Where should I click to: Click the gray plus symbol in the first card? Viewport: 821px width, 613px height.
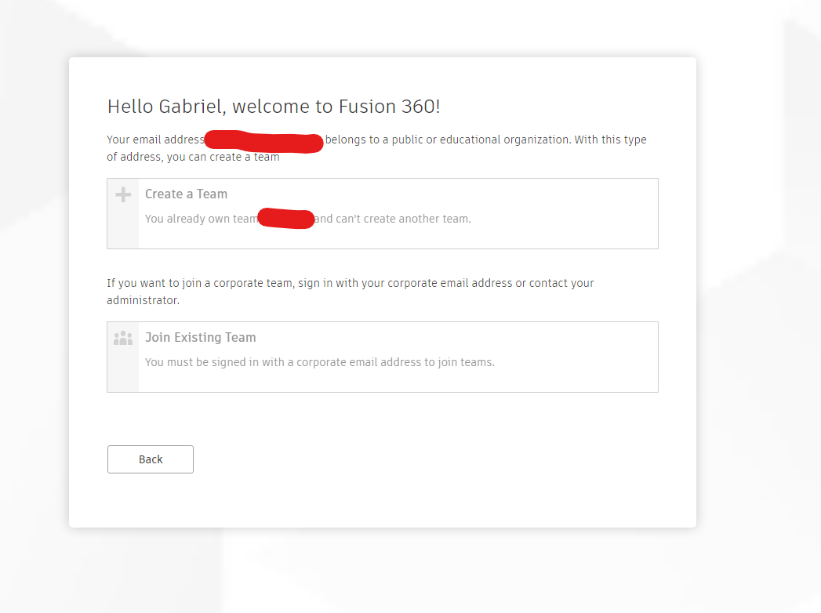(122, 193)
